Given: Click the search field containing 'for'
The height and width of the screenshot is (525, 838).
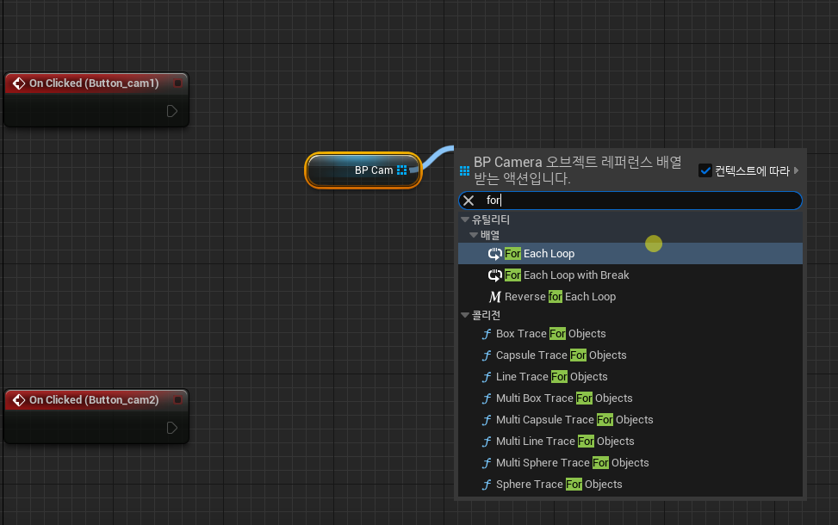Looking at the screenshot, I should click(x=630, y=201).
